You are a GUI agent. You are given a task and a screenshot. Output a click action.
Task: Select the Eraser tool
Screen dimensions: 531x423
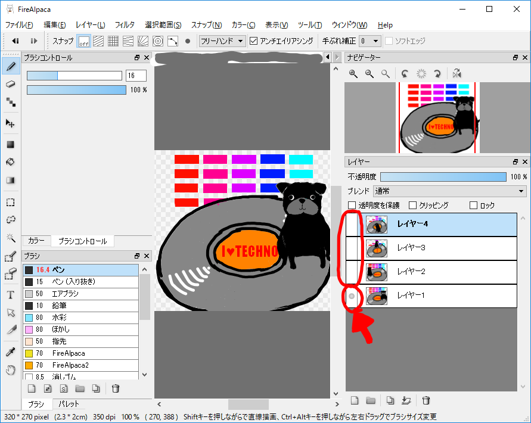pos(11,83)
